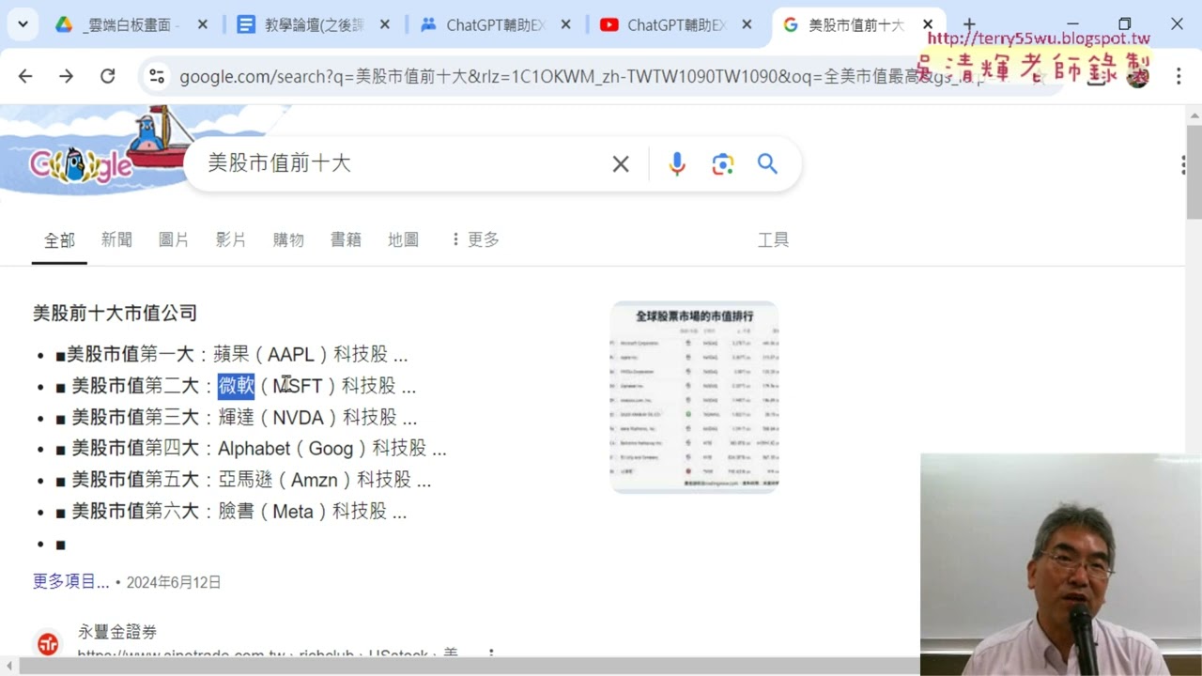Submit search with magnifier icon

pyautogui.click(x=767, y=164)
